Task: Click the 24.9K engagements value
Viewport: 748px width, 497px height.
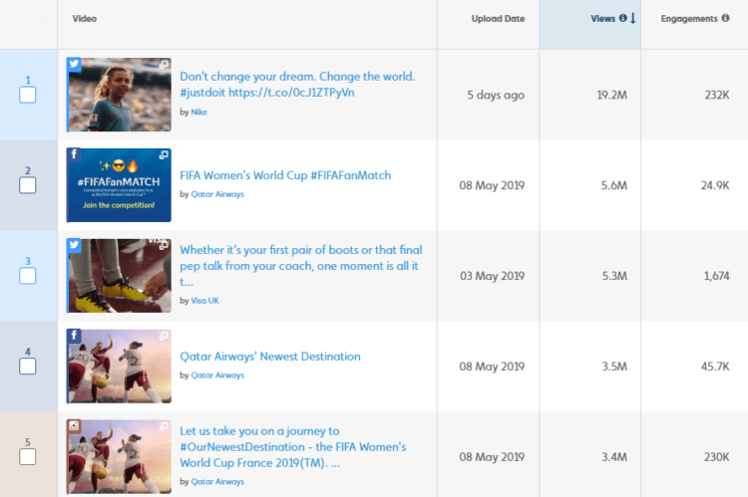Action: [x=715, y=185]
